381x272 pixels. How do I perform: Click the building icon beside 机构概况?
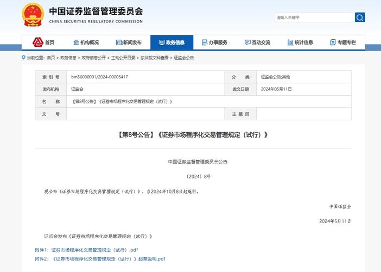pyautogui.click(x=76, y=42)
